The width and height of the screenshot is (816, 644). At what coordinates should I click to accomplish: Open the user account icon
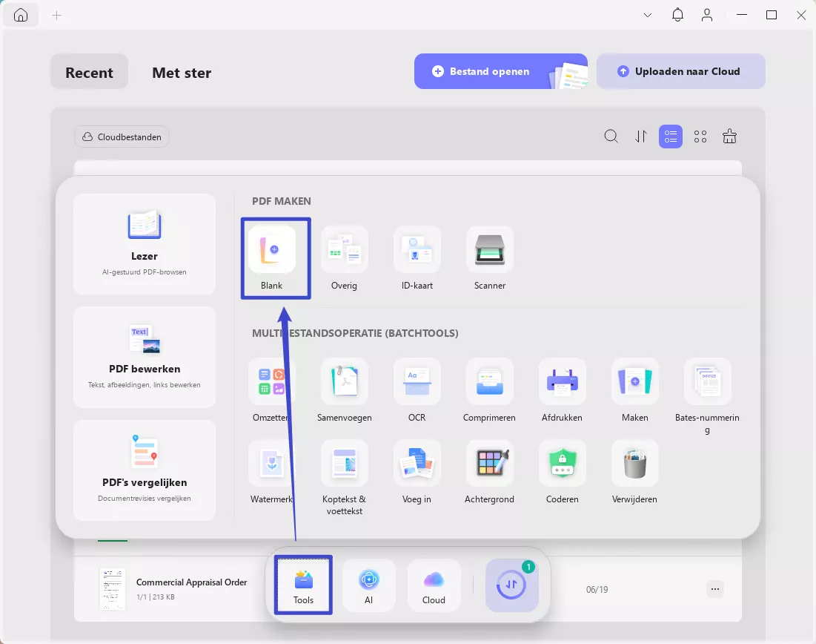(x=707, y=15)
